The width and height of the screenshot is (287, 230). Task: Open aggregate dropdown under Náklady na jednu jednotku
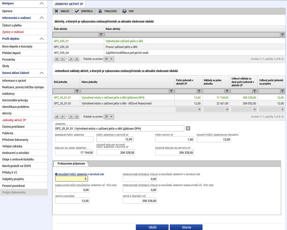(227, 109)
